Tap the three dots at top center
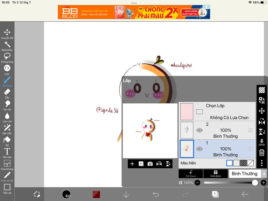 point(134,3)
